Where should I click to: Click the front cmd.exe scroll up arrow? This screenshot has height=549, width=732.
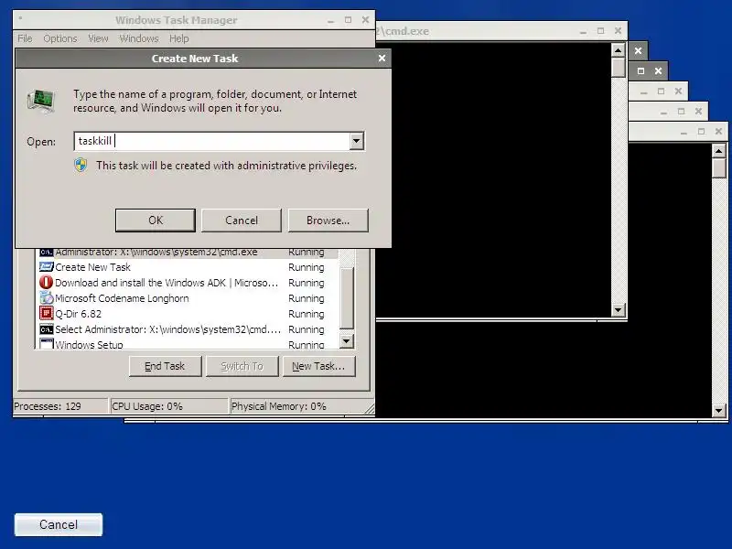(x=619, y=49)
